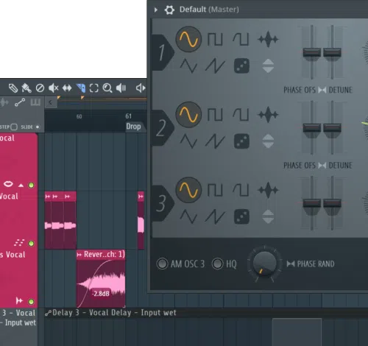Choose square wave shape for oscillator 2
368x346 pixels.
click(215, 115)
